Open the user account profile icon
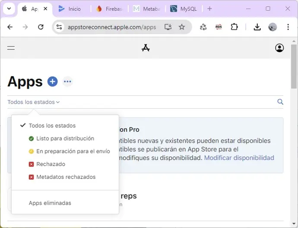Image resolution: width=298 pixels, height=228 pixels. (279, 48)
